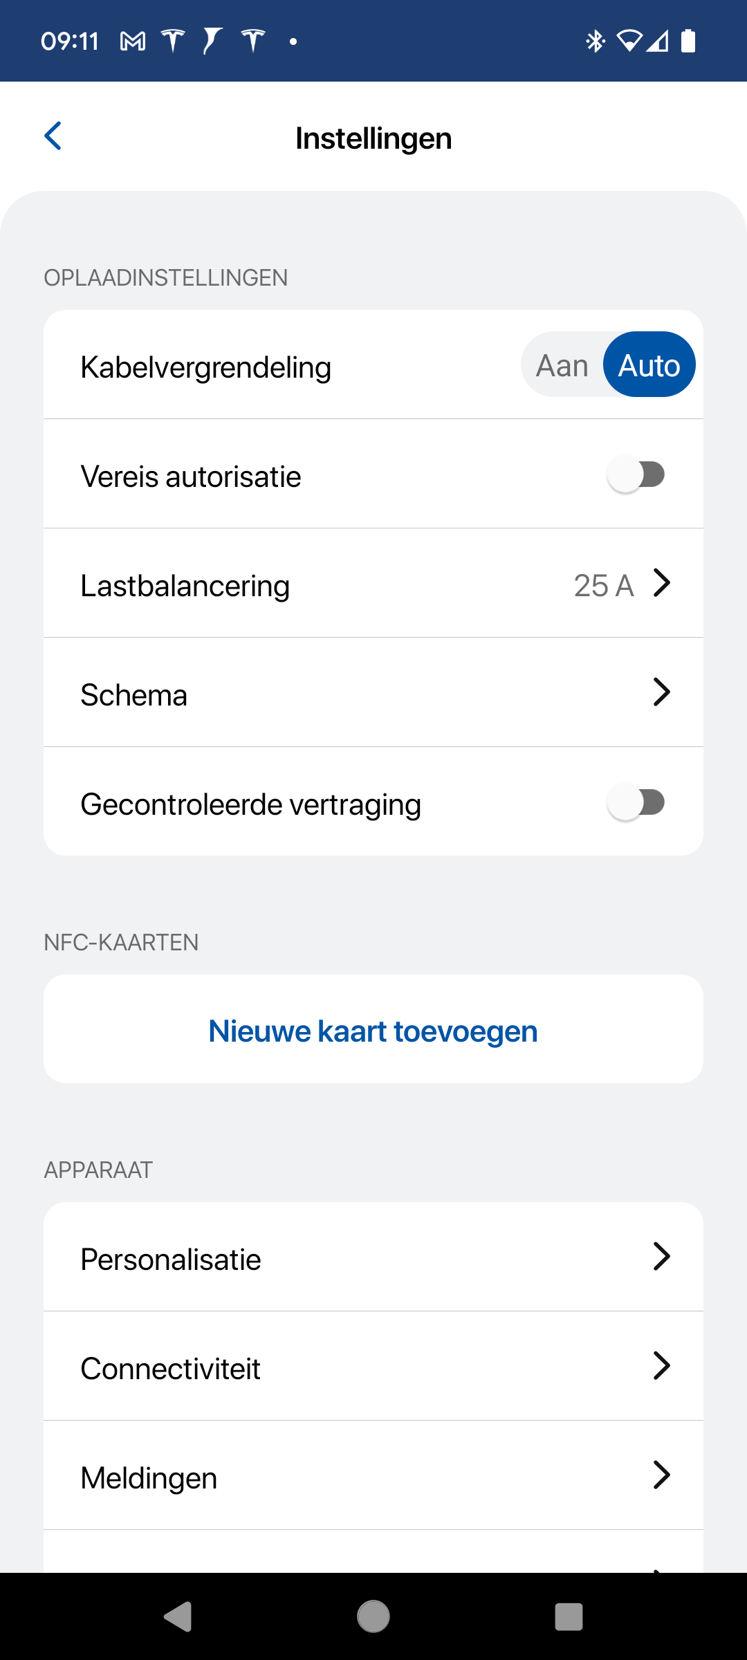Set Kabelvergrendeling to Aan

click(562, 365)
